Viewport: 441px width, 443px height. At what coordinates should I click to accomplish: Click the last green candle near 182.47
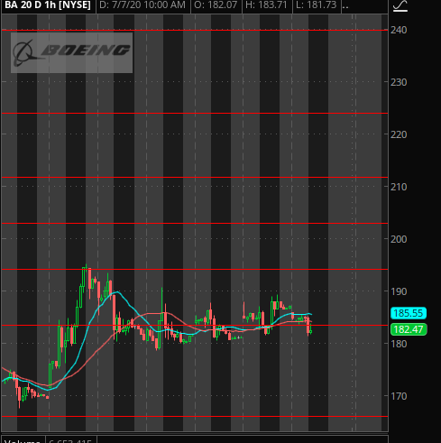pos(310,332)
